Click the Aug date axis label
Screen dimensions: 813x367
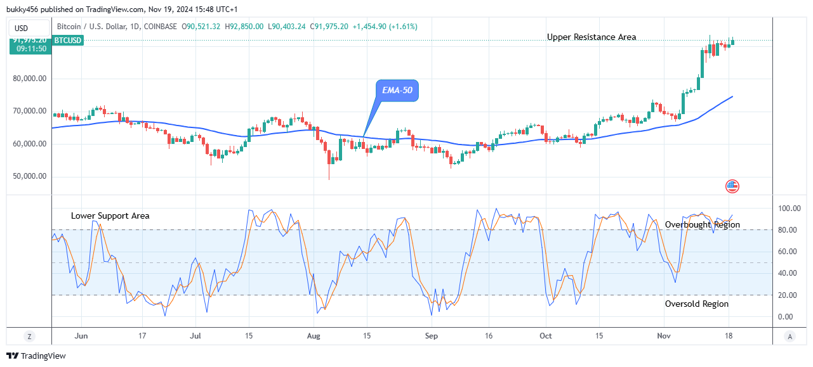pyautogui.click(x=314, y=336)
